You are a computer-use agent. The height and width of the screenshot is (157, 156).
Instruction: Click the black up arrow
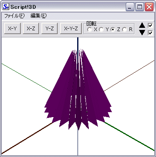point(142,25)
